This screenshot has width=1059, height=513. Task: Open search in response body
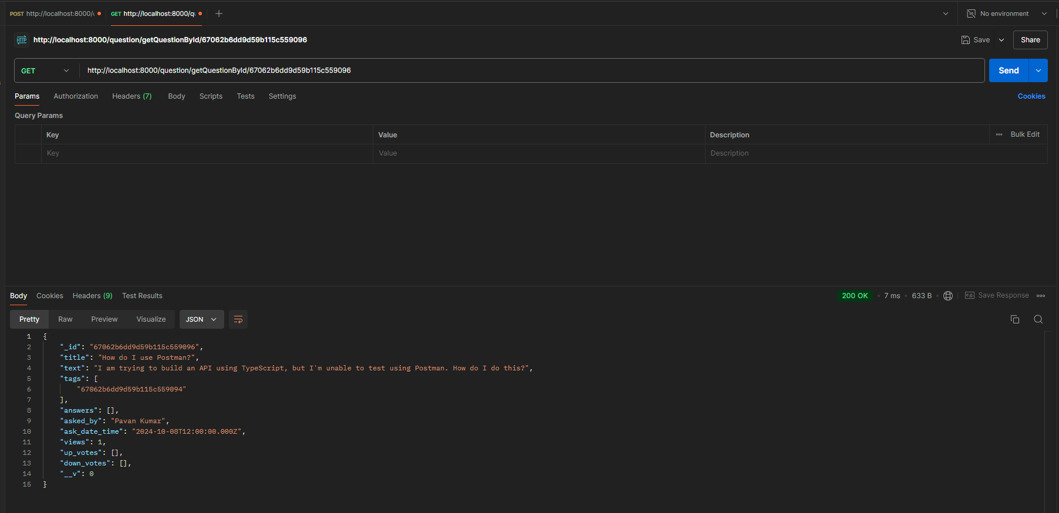(1038, 319)
